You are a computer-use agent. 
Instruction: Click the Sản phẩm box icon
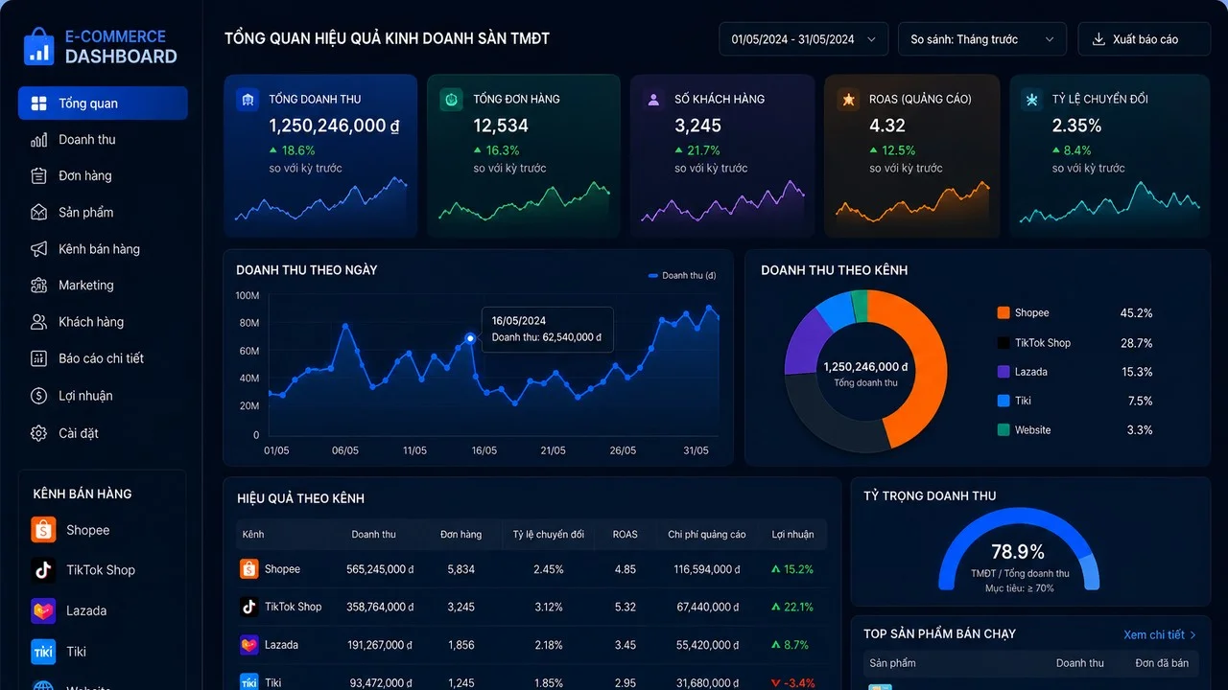39,213
